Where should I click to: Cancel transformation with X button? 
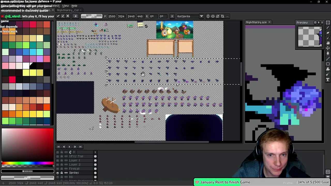coord(68,16)
